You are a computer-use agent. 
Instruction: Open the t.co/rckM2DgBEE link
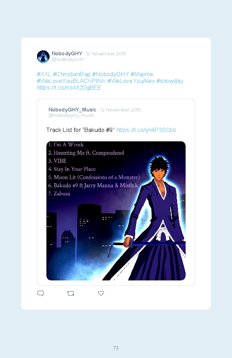click(x=69, y=88)
